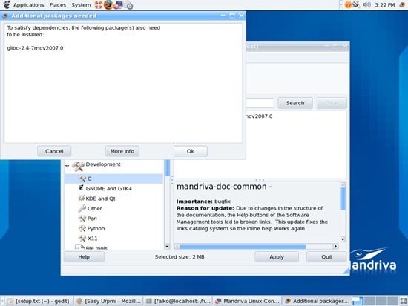Collapse the Development category

pos(67,166)
